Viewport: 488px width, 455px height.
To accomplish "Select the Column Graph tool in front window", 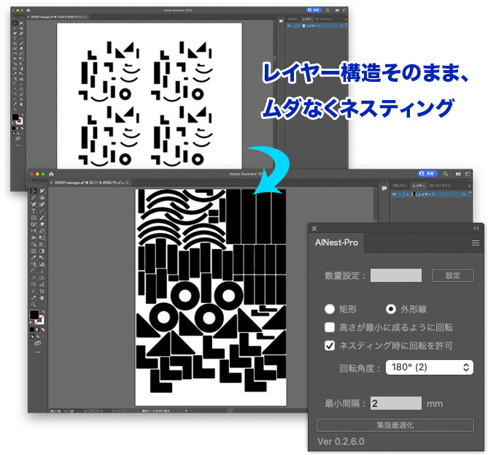I will point(42,264).
